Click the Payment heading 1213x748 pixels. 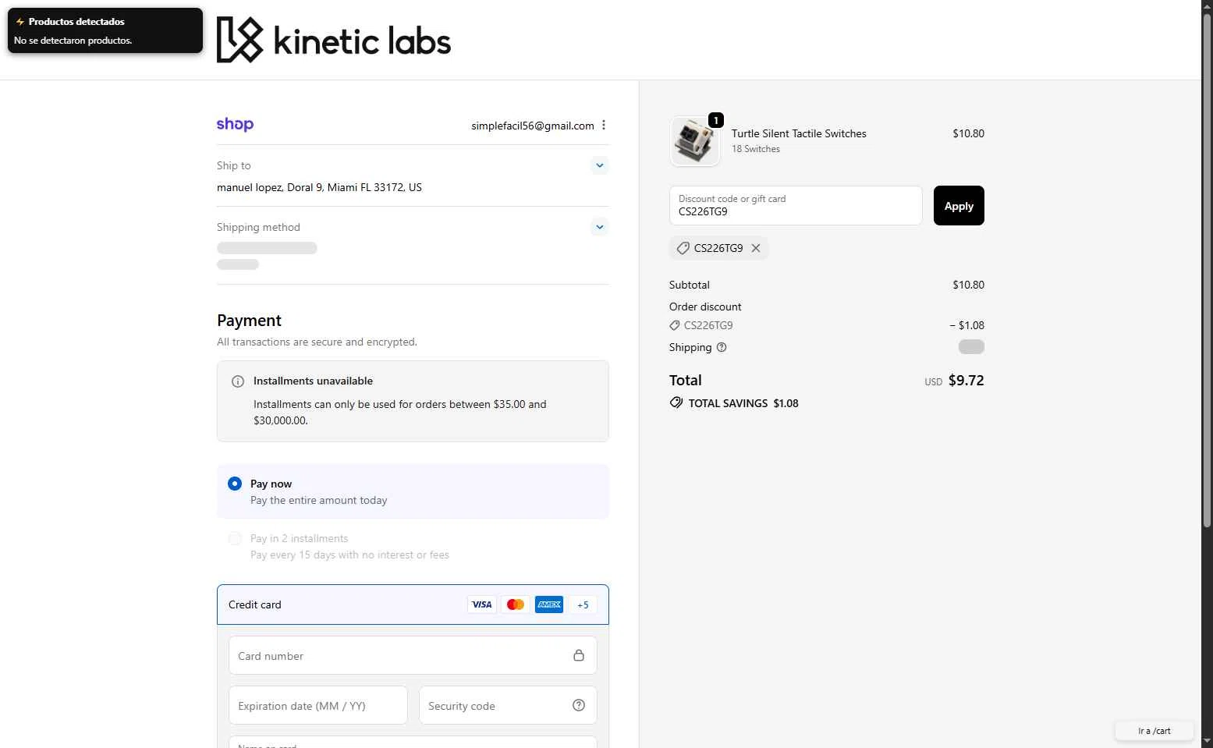coord(249,321)
